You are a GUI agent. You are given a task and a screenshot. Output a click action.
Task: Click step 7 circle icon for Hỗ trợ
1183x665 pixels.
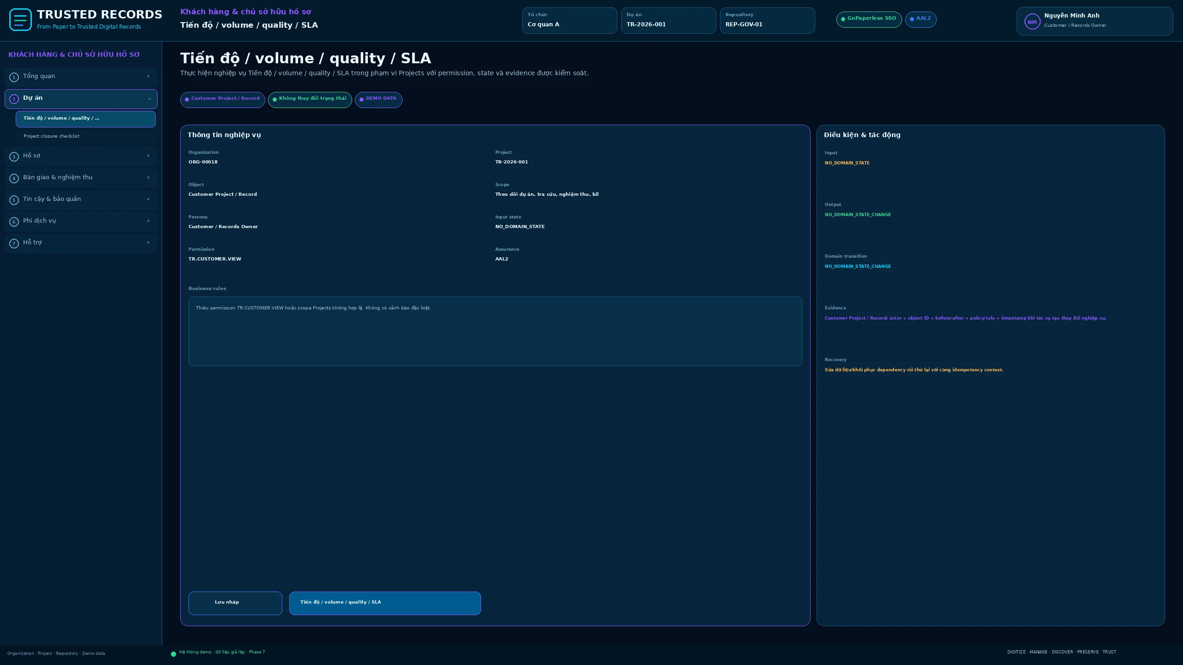point(14,243)
